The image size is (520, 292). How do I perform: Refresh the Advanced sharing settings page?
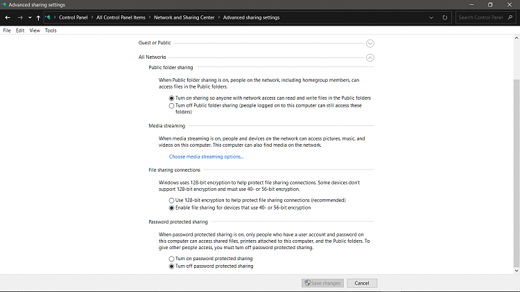444,17
